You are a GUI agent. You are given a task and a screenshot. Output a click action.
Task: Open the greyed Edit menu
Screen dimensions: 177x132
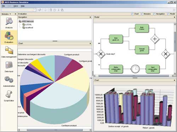tap(9, 6)
